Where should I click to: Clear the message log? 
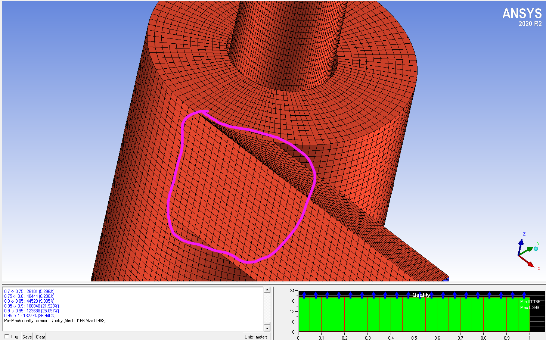[x=40, y=336]
